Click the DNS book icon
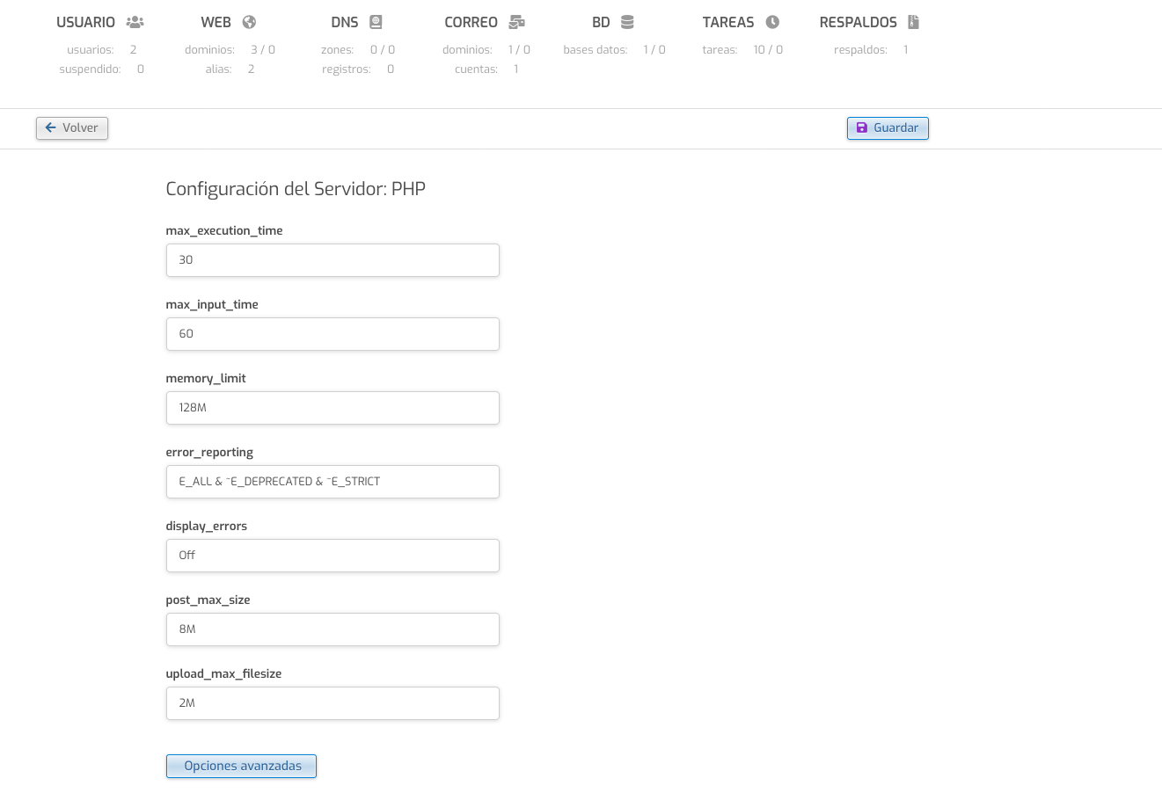The image size is (1162, 793). [376, 22]
